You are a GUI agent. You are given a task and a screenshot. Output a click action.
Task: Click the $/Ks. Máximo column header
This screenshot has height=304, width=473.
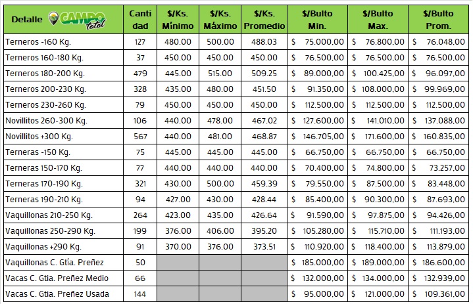220,20
